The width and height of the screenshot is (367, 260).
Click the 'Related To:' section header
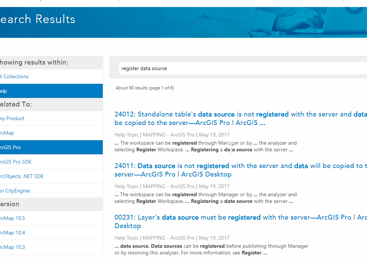(x=16, y=104)
